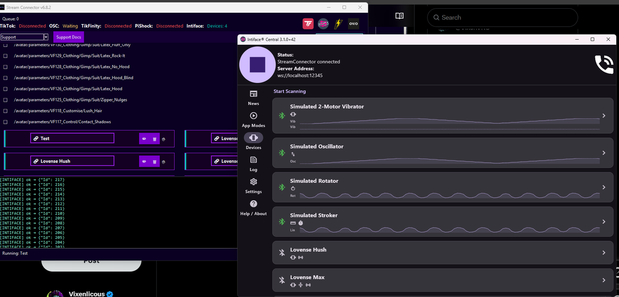Check the VF127 Latex_Hood_Blind parameter checkbox

tap(5, 78)
